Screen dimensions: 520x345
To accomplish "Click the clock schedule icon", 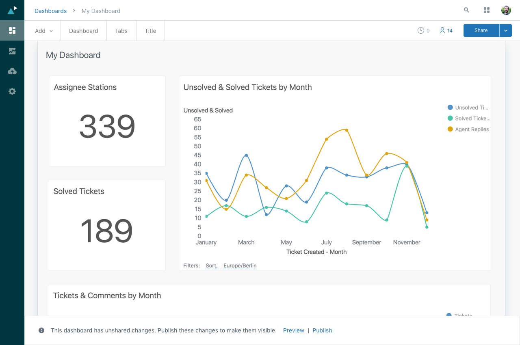I will coord(421,30).
